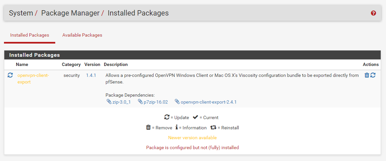The image size is (386, 161).
Task: Click the update status icon beside openvpn-client-export
Action: [x=10, y=76]
